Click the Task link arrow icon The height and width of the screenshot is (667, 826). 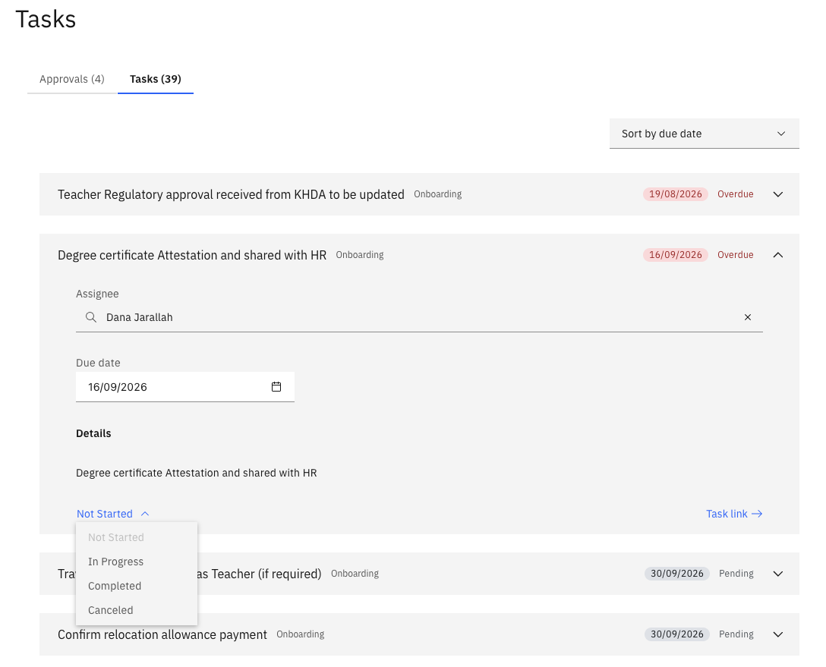(757, 514)
